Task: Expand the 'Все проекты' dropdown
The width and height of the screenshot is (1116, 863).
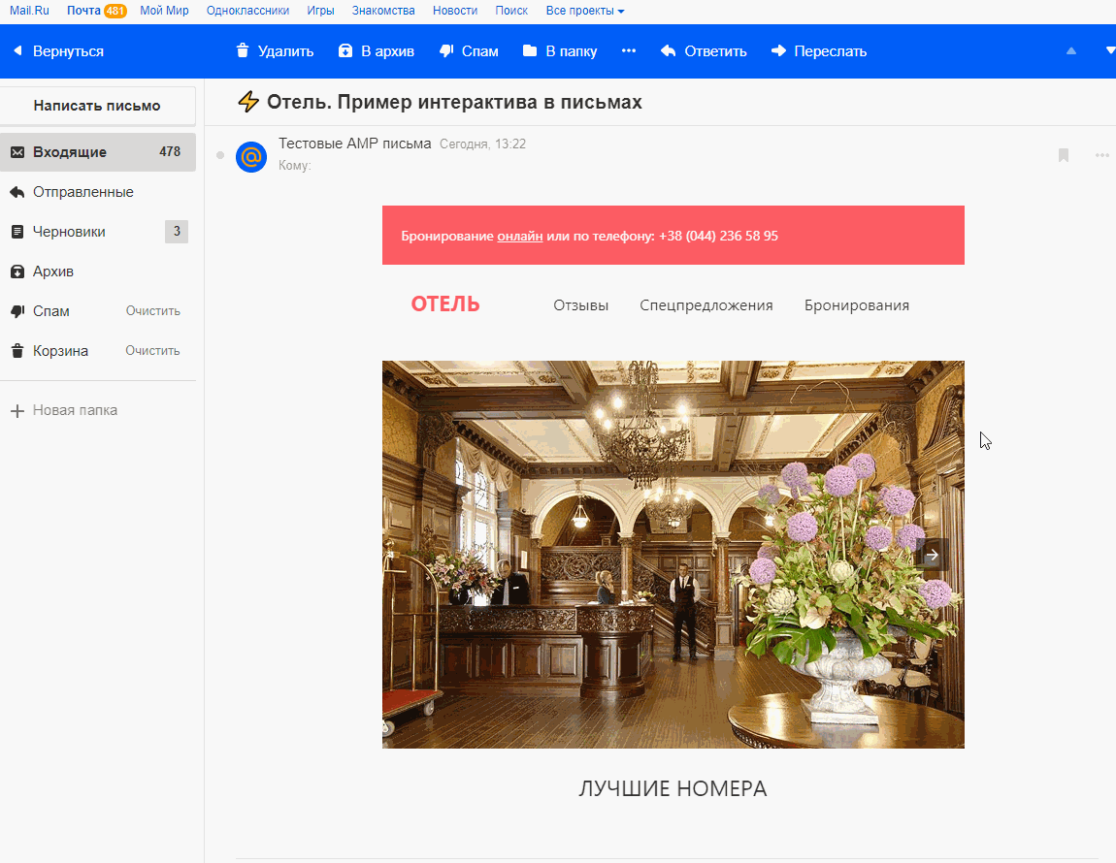Action: pyautogui.click(x=585, y=11)
